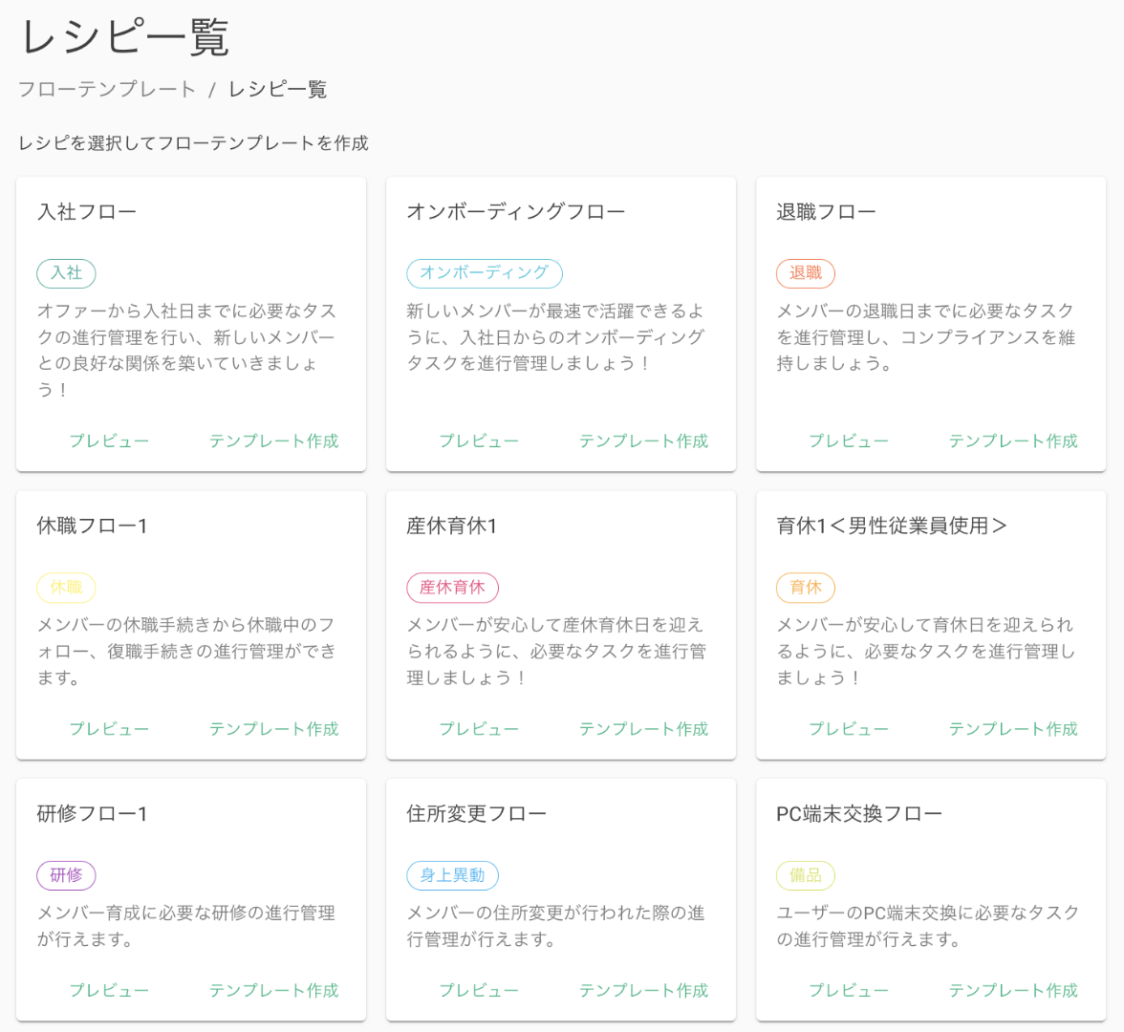Click the description starting メンバーの休職手続き

(x=187, y=652)
